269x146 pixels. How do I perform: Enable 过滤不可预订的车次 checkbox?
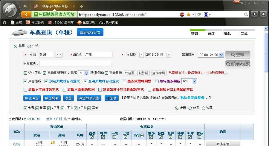(25, 90)
